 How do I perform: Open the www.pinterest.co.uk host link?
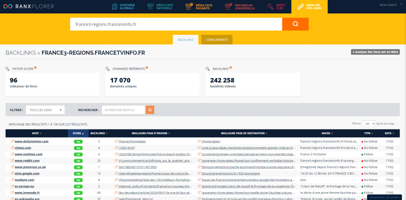pyautogui.click(x=30, y=167)
